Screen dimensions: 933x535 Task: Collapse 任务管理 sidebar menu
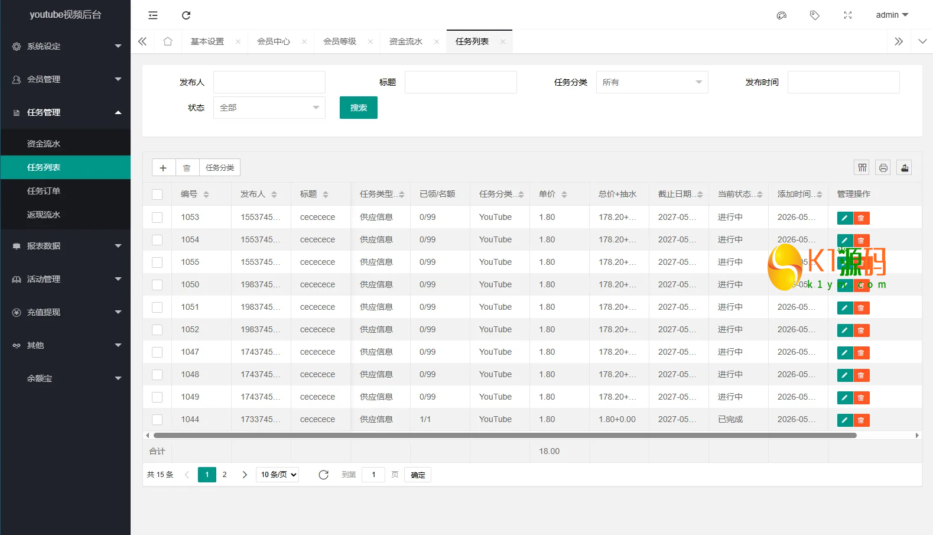[66, 112]
